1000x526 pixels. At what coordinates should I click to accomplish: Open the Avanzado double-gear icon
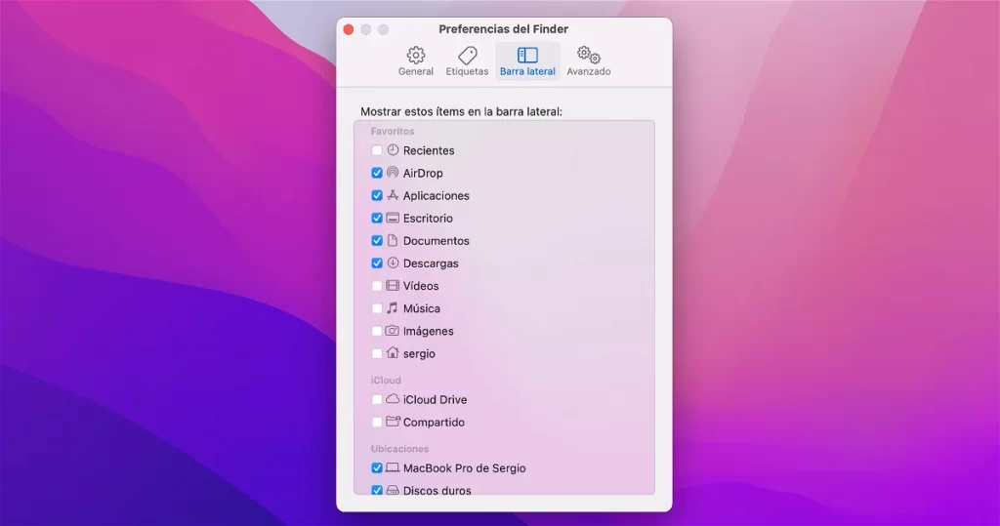click(589, 55)
